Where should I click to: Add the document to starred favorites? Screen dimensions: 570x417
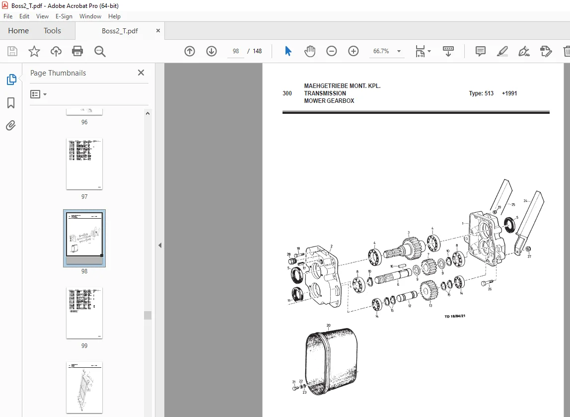(34, 51)
